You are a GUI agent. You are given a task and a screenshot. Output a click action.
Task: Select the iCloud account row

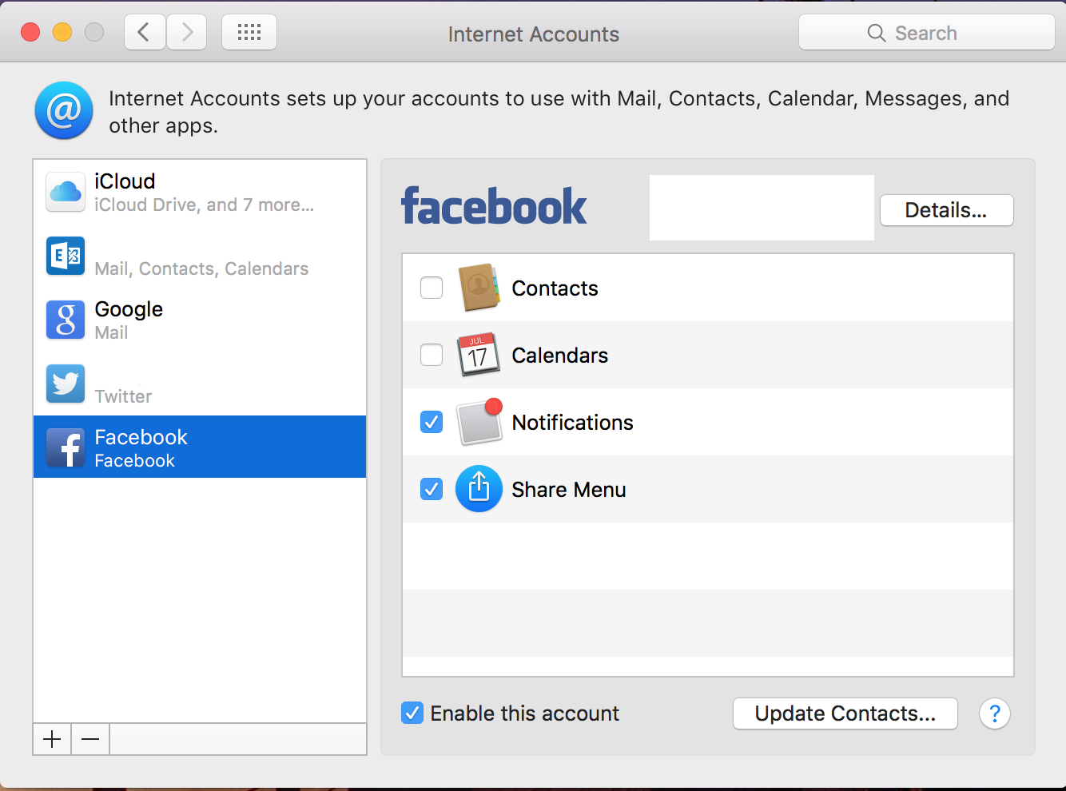(200, 192)
